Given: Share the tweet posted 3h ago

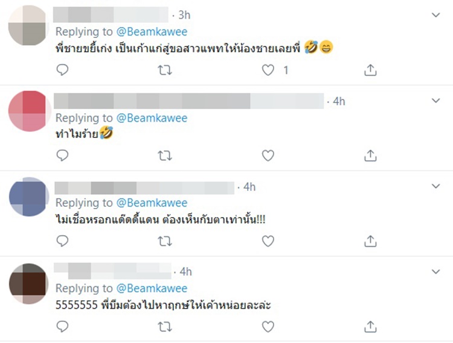Looking at the screenshot, I should click(x=371, y=71).
